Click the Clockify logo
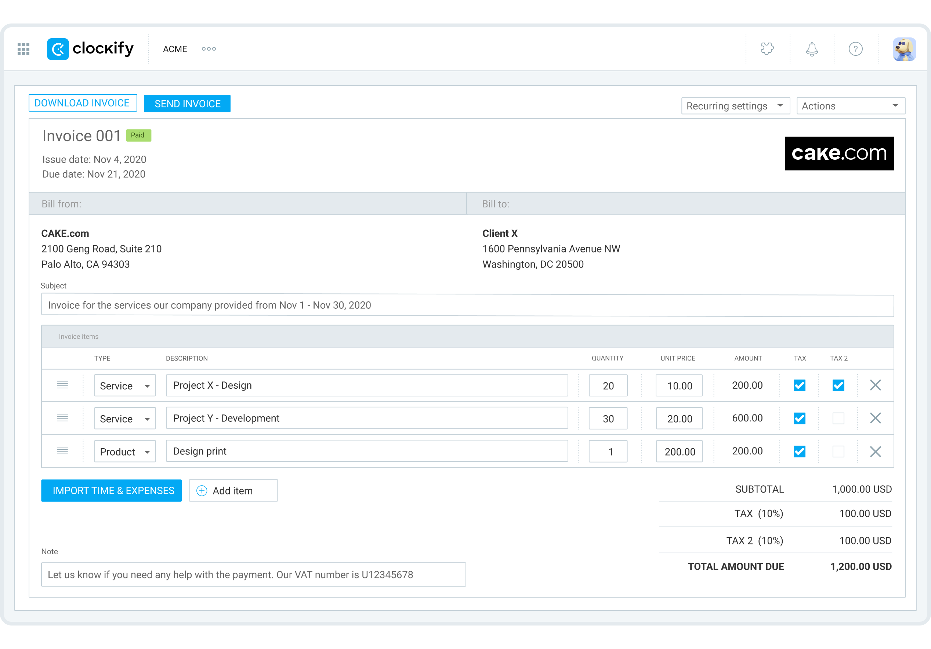The image size is (931, 649). [90, 49]
